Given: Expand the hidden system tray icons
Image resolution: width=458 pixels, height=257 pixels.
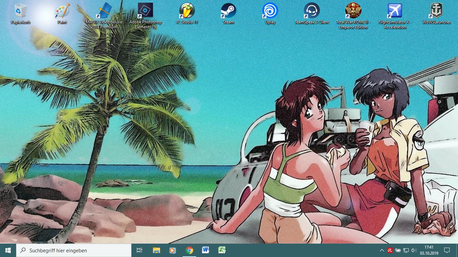Looking at the screenshot, I should [382, 250].
